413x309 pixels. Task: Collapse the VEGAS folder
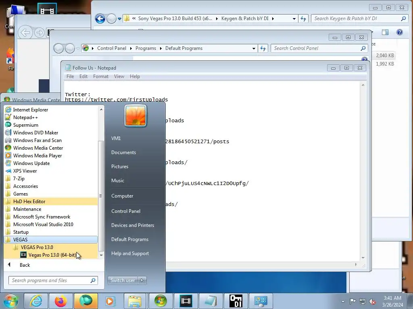51,240
